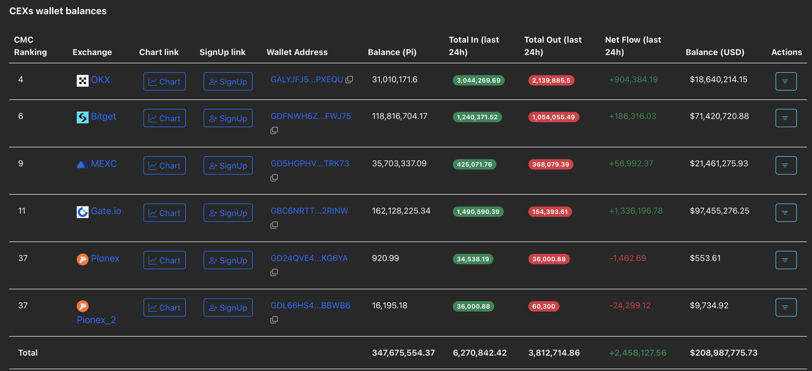Open the Pionex exchange link
This screenshot has width=812, height=371.
pos(105,259)
